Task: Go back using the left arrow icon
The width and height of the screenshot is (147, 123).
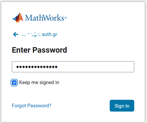Action: coord(16,34)
